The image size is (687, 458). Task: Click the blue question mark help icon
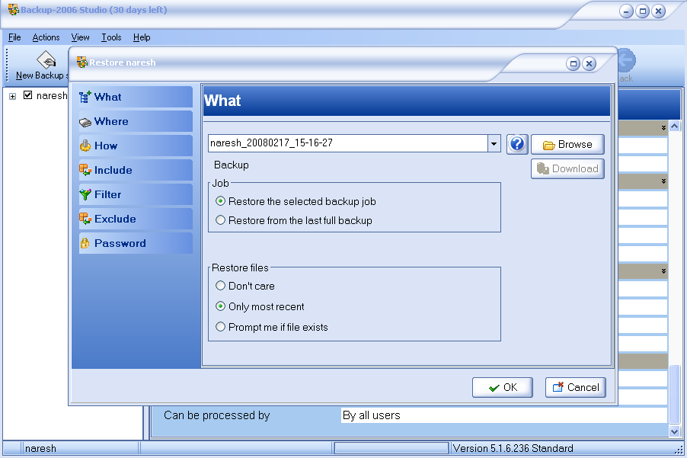(x=517, y=144)
